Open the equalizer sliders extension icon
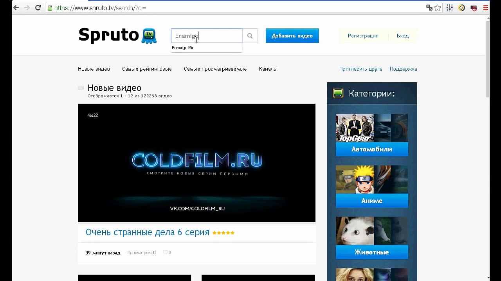501x281 pixels. tap(450, 8)
